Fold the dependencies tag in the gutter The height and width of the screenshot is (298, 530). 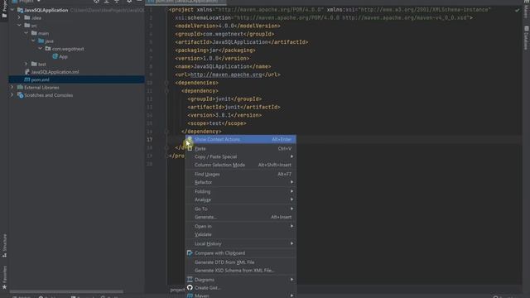click(x=166, y=83)
